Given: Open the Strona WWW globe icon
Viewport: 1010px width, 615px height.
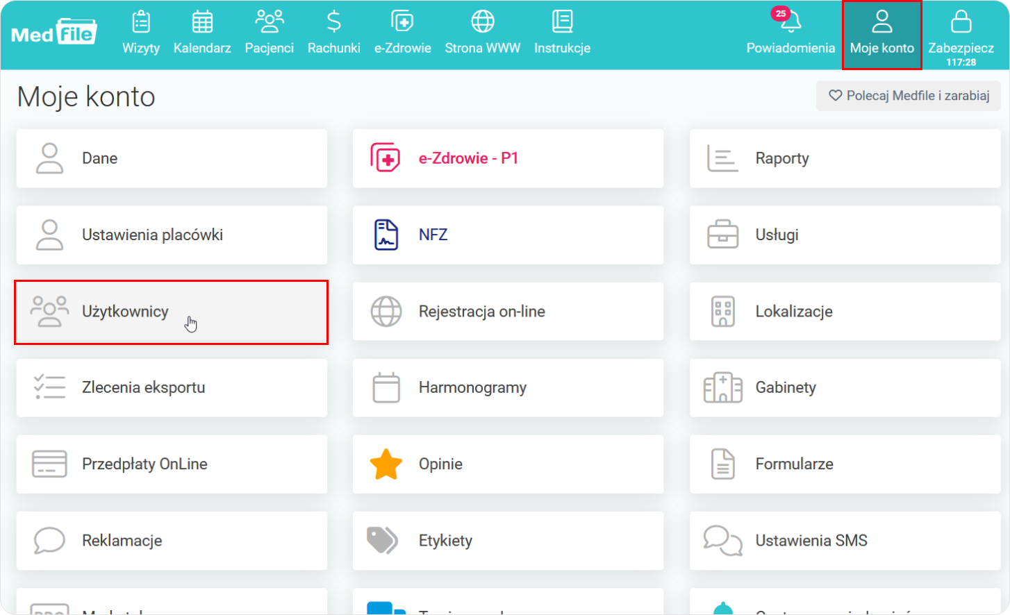Looking at the screenshot, I should [x=483, y=22].
